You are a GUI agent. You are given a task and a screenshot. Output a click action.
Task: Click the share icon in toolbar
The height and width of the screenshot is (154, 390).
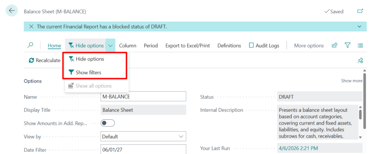(334, 45)
